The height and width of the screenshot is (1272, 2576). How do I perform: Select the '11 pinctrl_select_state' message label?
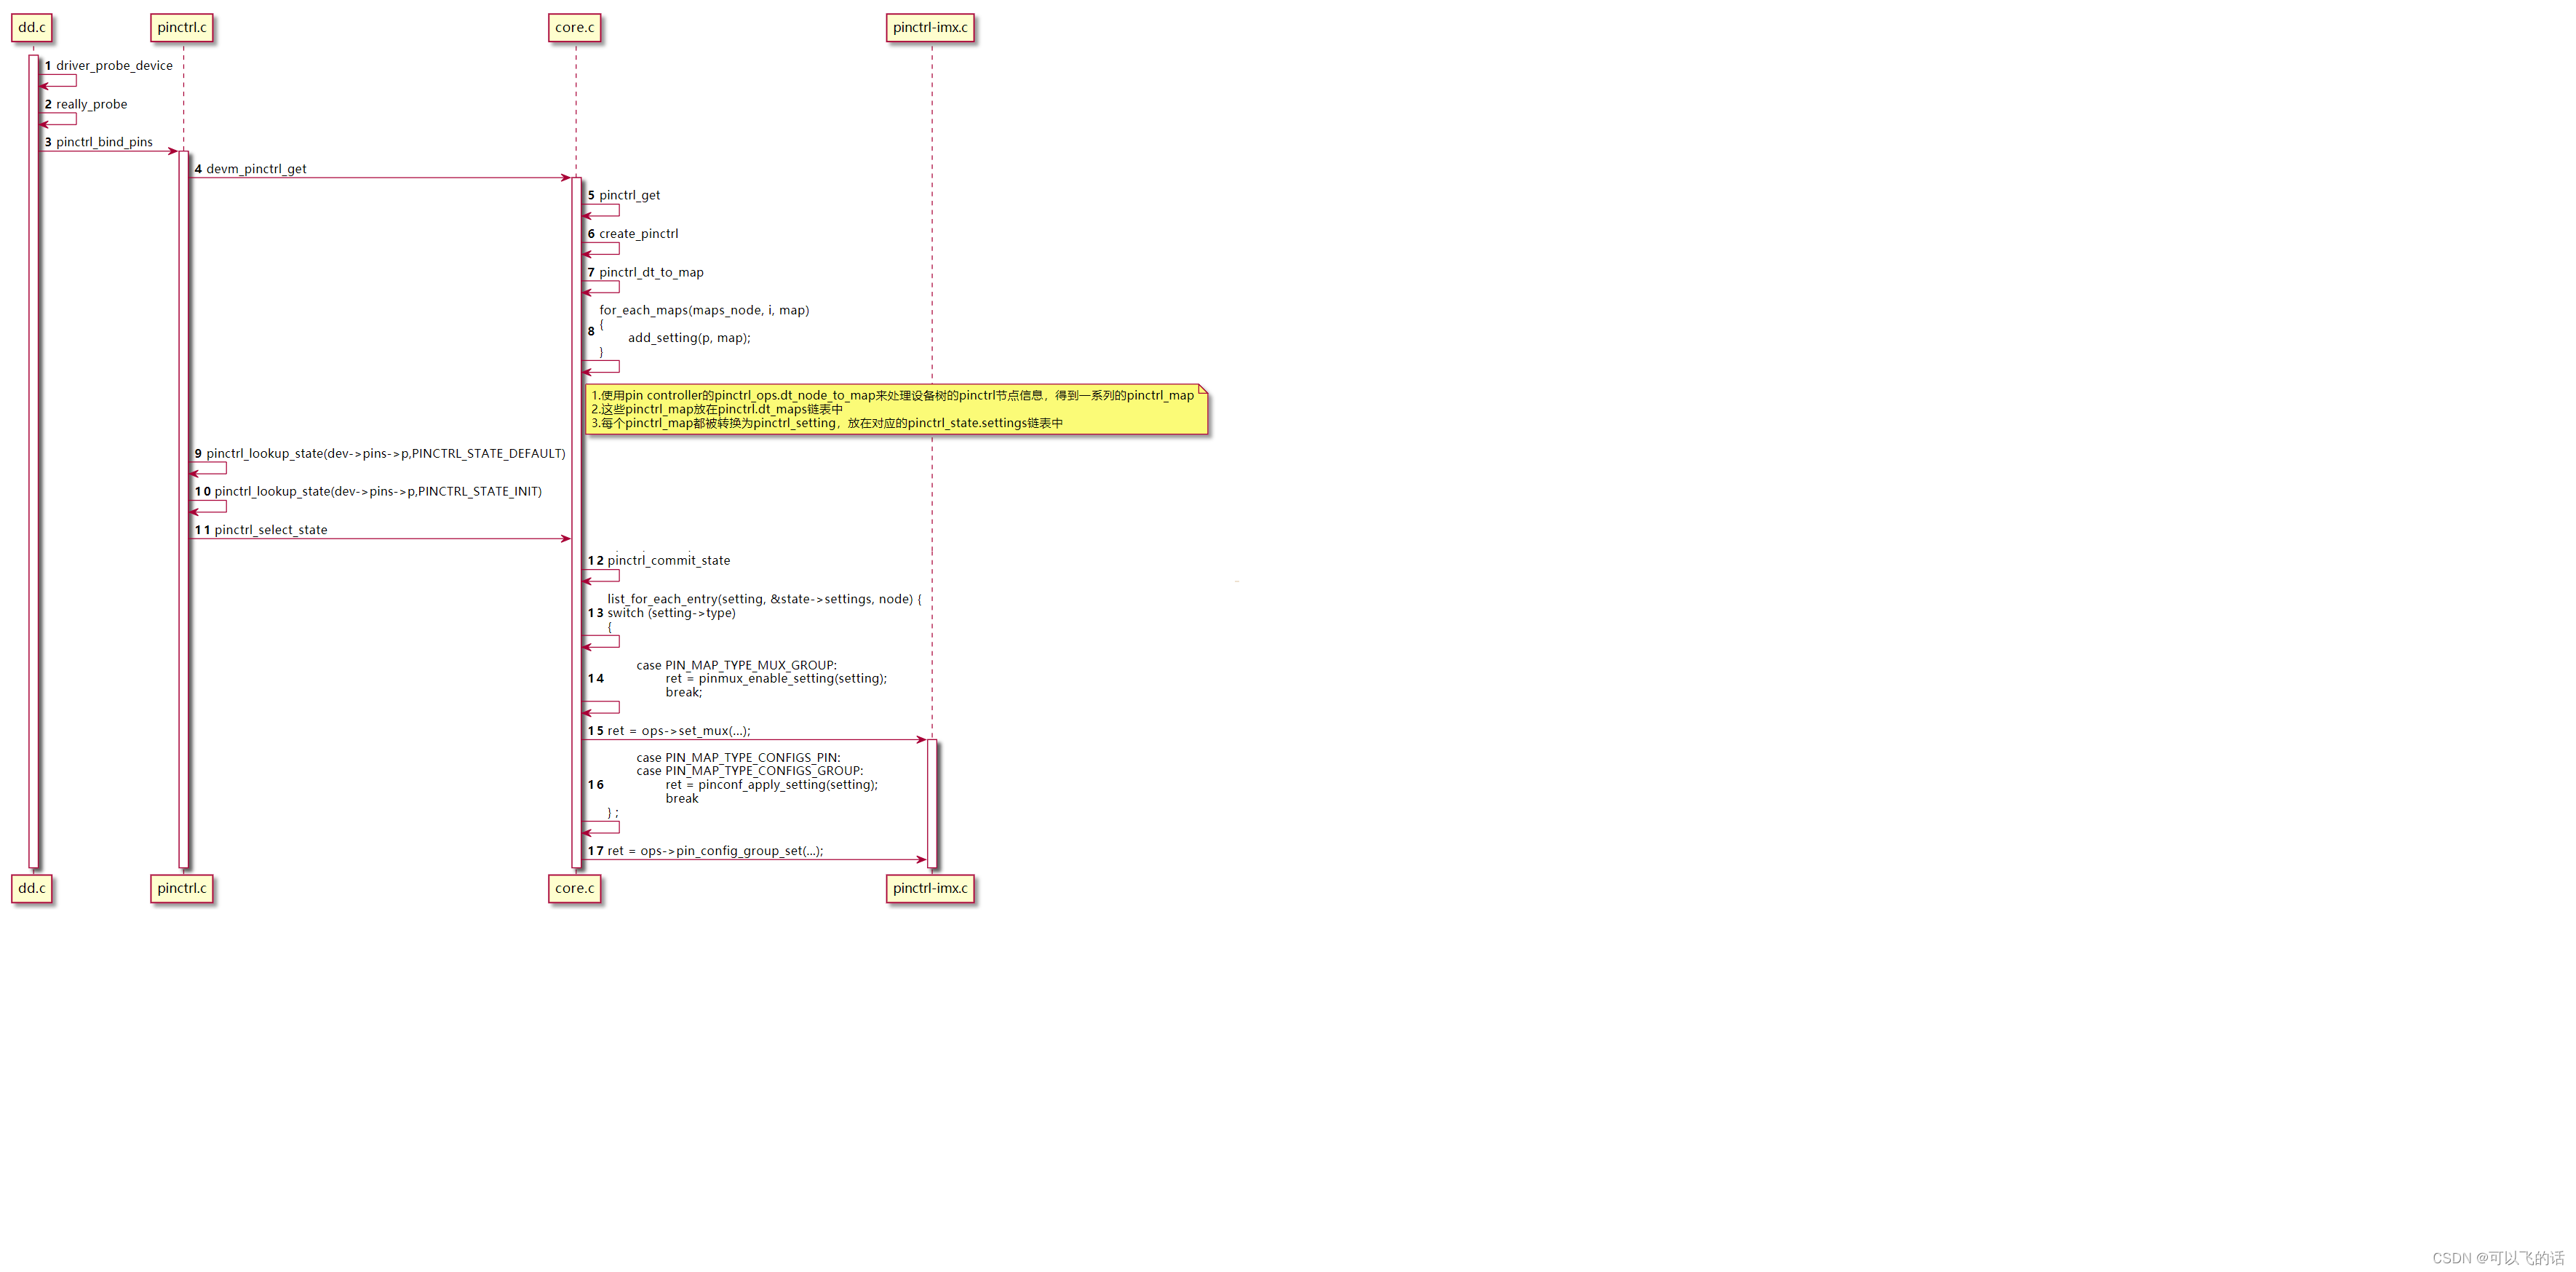(261, 530)
